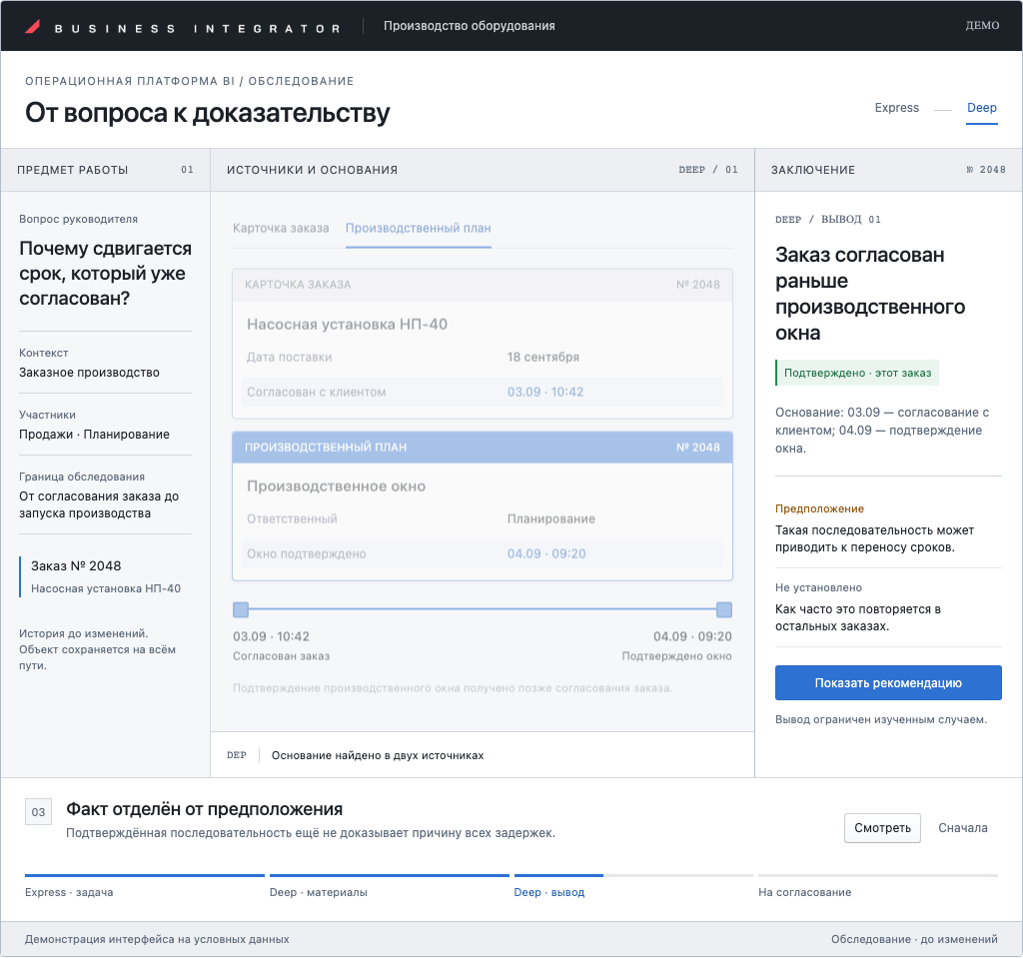Viewport: 1023px width, 958px height.
Task: Click the Продажи · Планирование participants value
Action: pos(94,435)
